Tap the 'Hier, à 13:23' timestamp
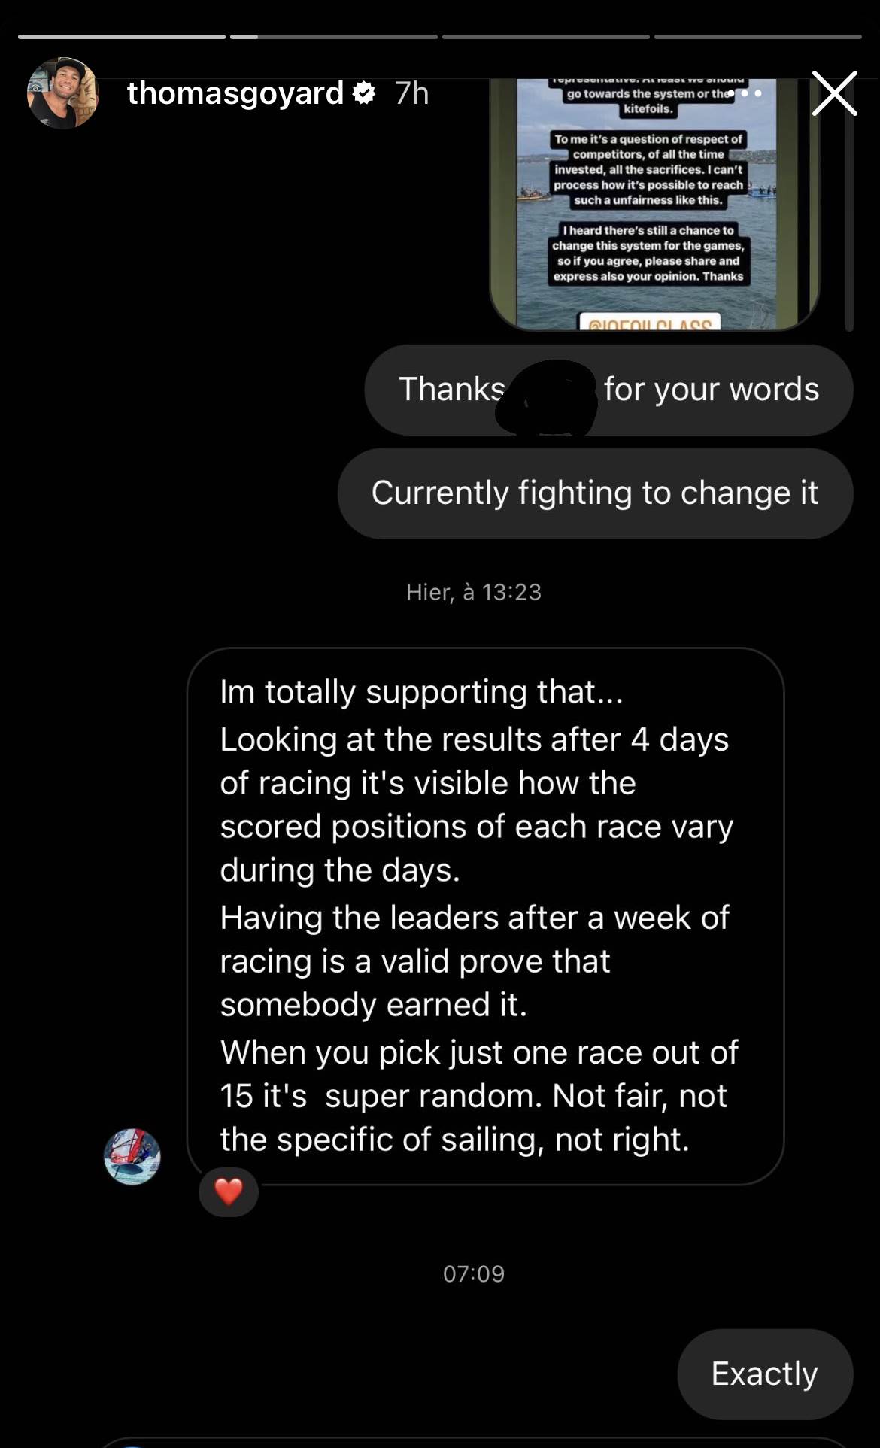This screenshot has width=880, height=1448. [474, 592]
